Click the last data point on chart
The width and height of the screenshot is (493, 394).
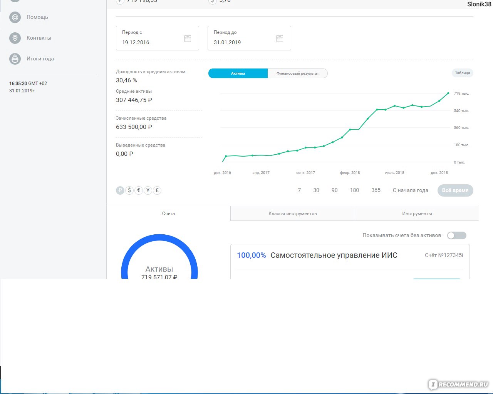[x=448, y=93]
